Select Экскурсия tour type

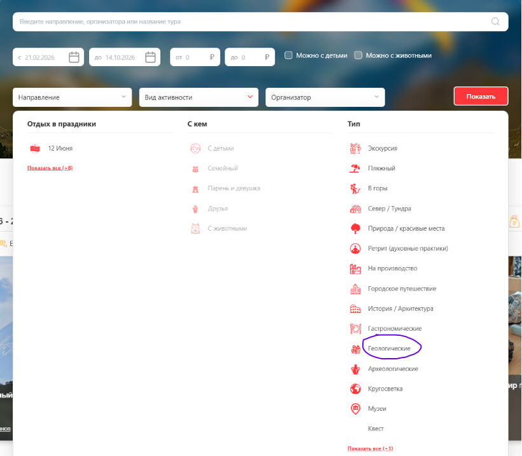click(x=383, y=148)
